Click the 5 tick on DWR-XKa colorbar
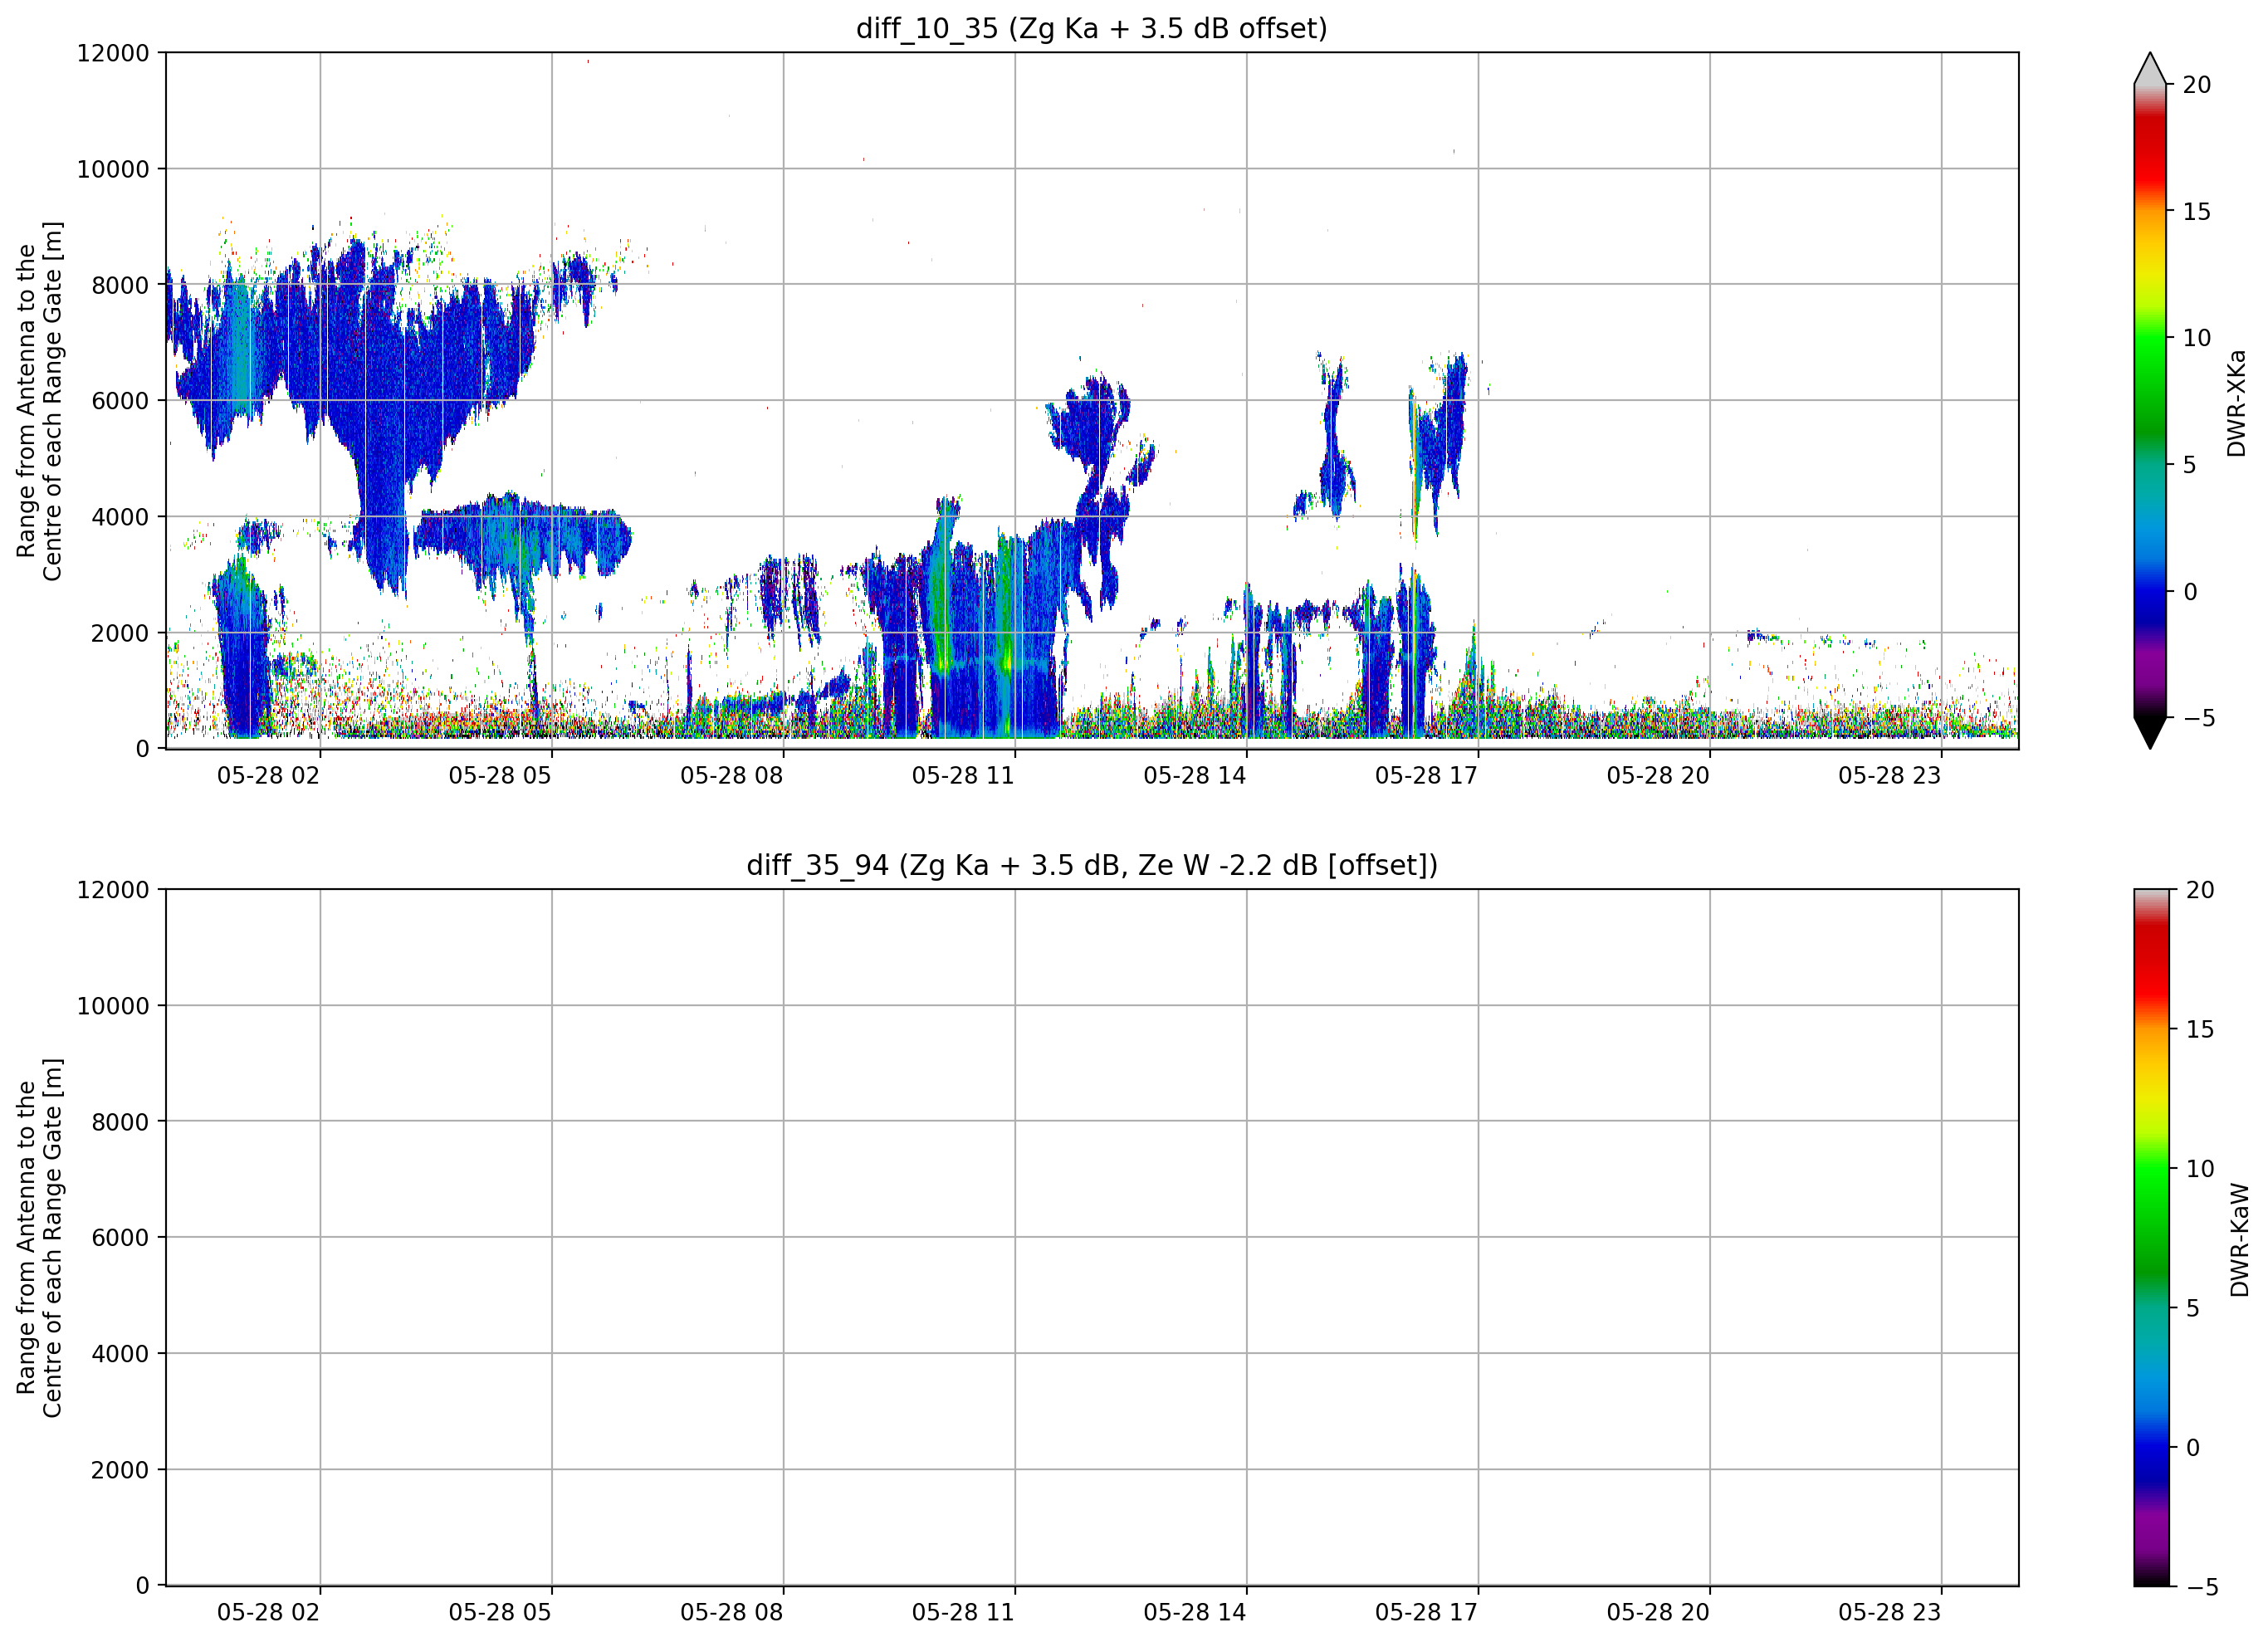 [x=2189, y=465]
